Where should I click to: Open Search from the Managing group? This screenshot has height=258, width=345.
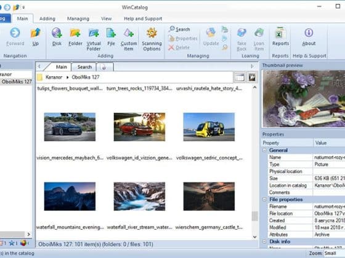click(x=179, y=29)
